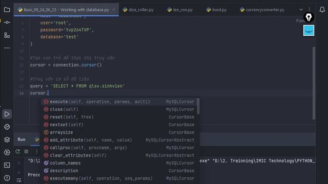328x184 pixels.
Task: Show more tool windows ellipsis
Action: point(7,48)
